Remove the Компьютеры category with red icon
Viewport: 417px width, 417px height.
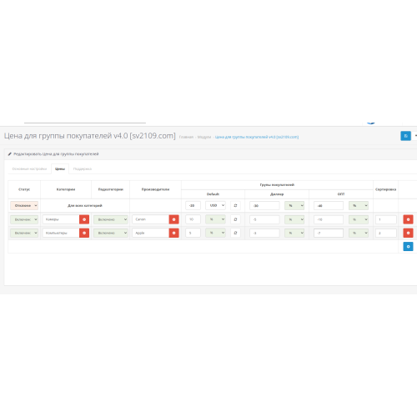[x=84, y=233]
